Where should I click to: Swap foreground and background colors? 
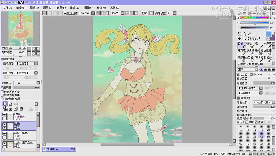pyautogui.click(x=273, y=33)
